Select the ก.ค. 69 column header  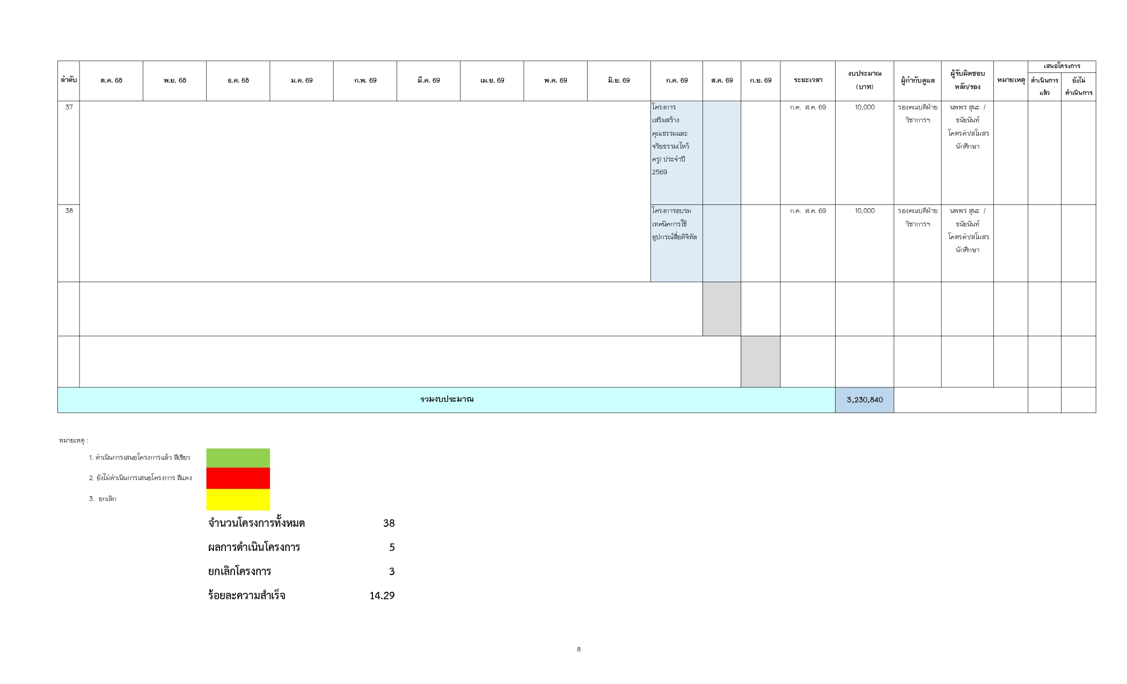tap(676, 80)
